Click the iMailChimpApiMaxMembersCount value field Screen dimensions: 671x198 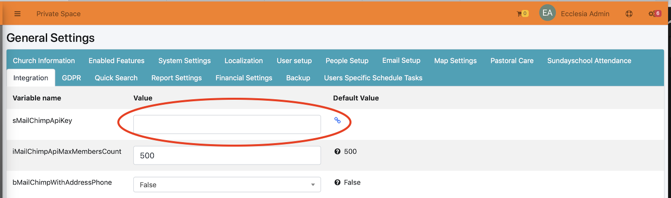coord(227,155)
